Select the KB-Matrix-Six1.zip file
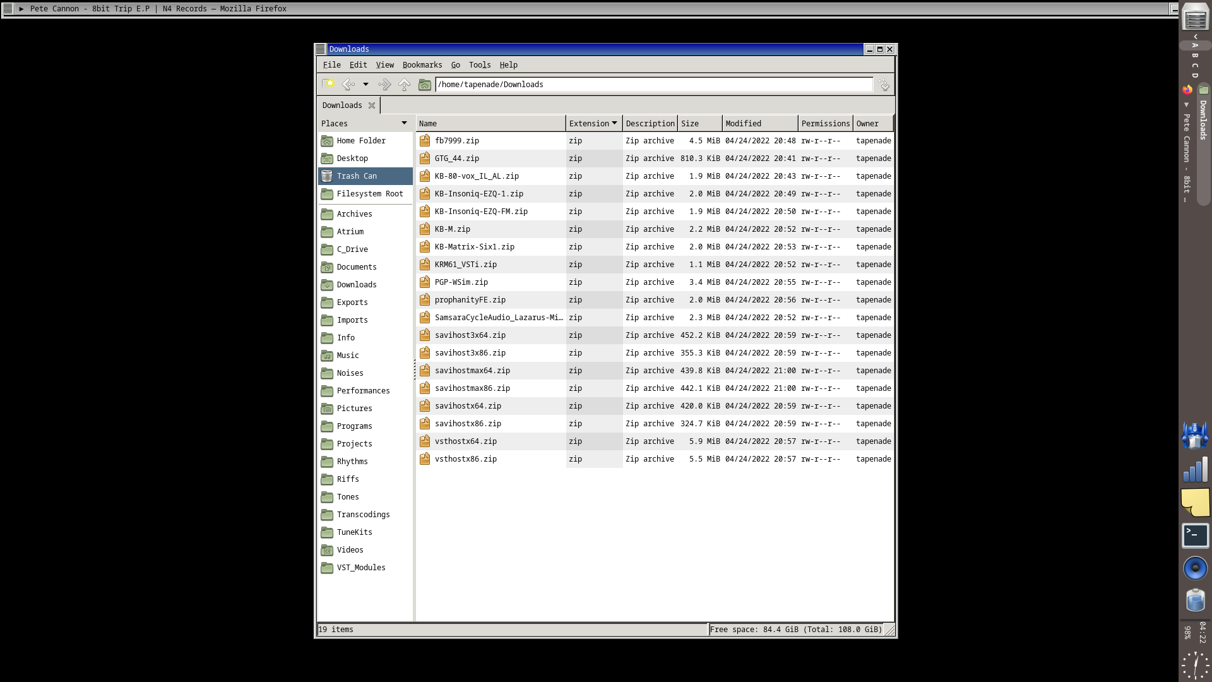This screenshot has height=682, width=1212. point(474,247)
